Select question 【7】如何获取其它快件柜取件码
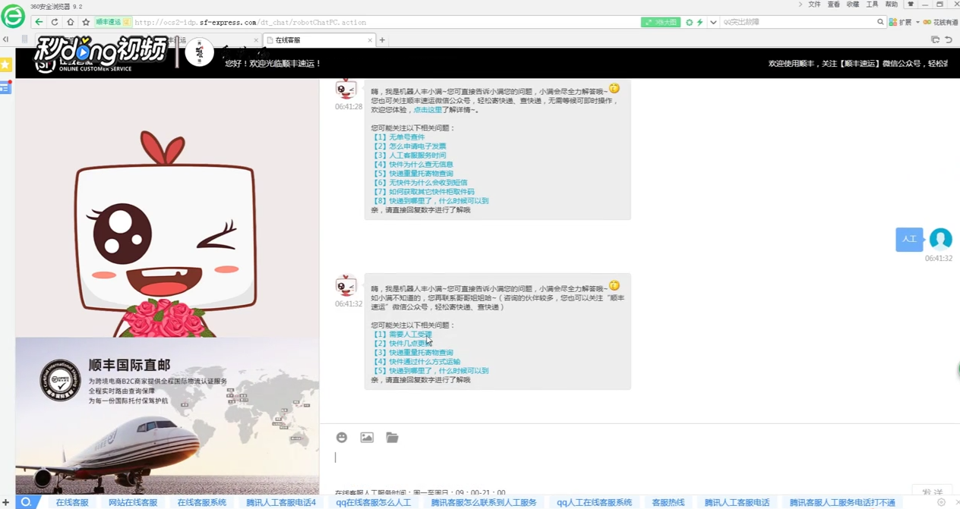The width and height of the screenshot is (960, 509). click(423, 192)
